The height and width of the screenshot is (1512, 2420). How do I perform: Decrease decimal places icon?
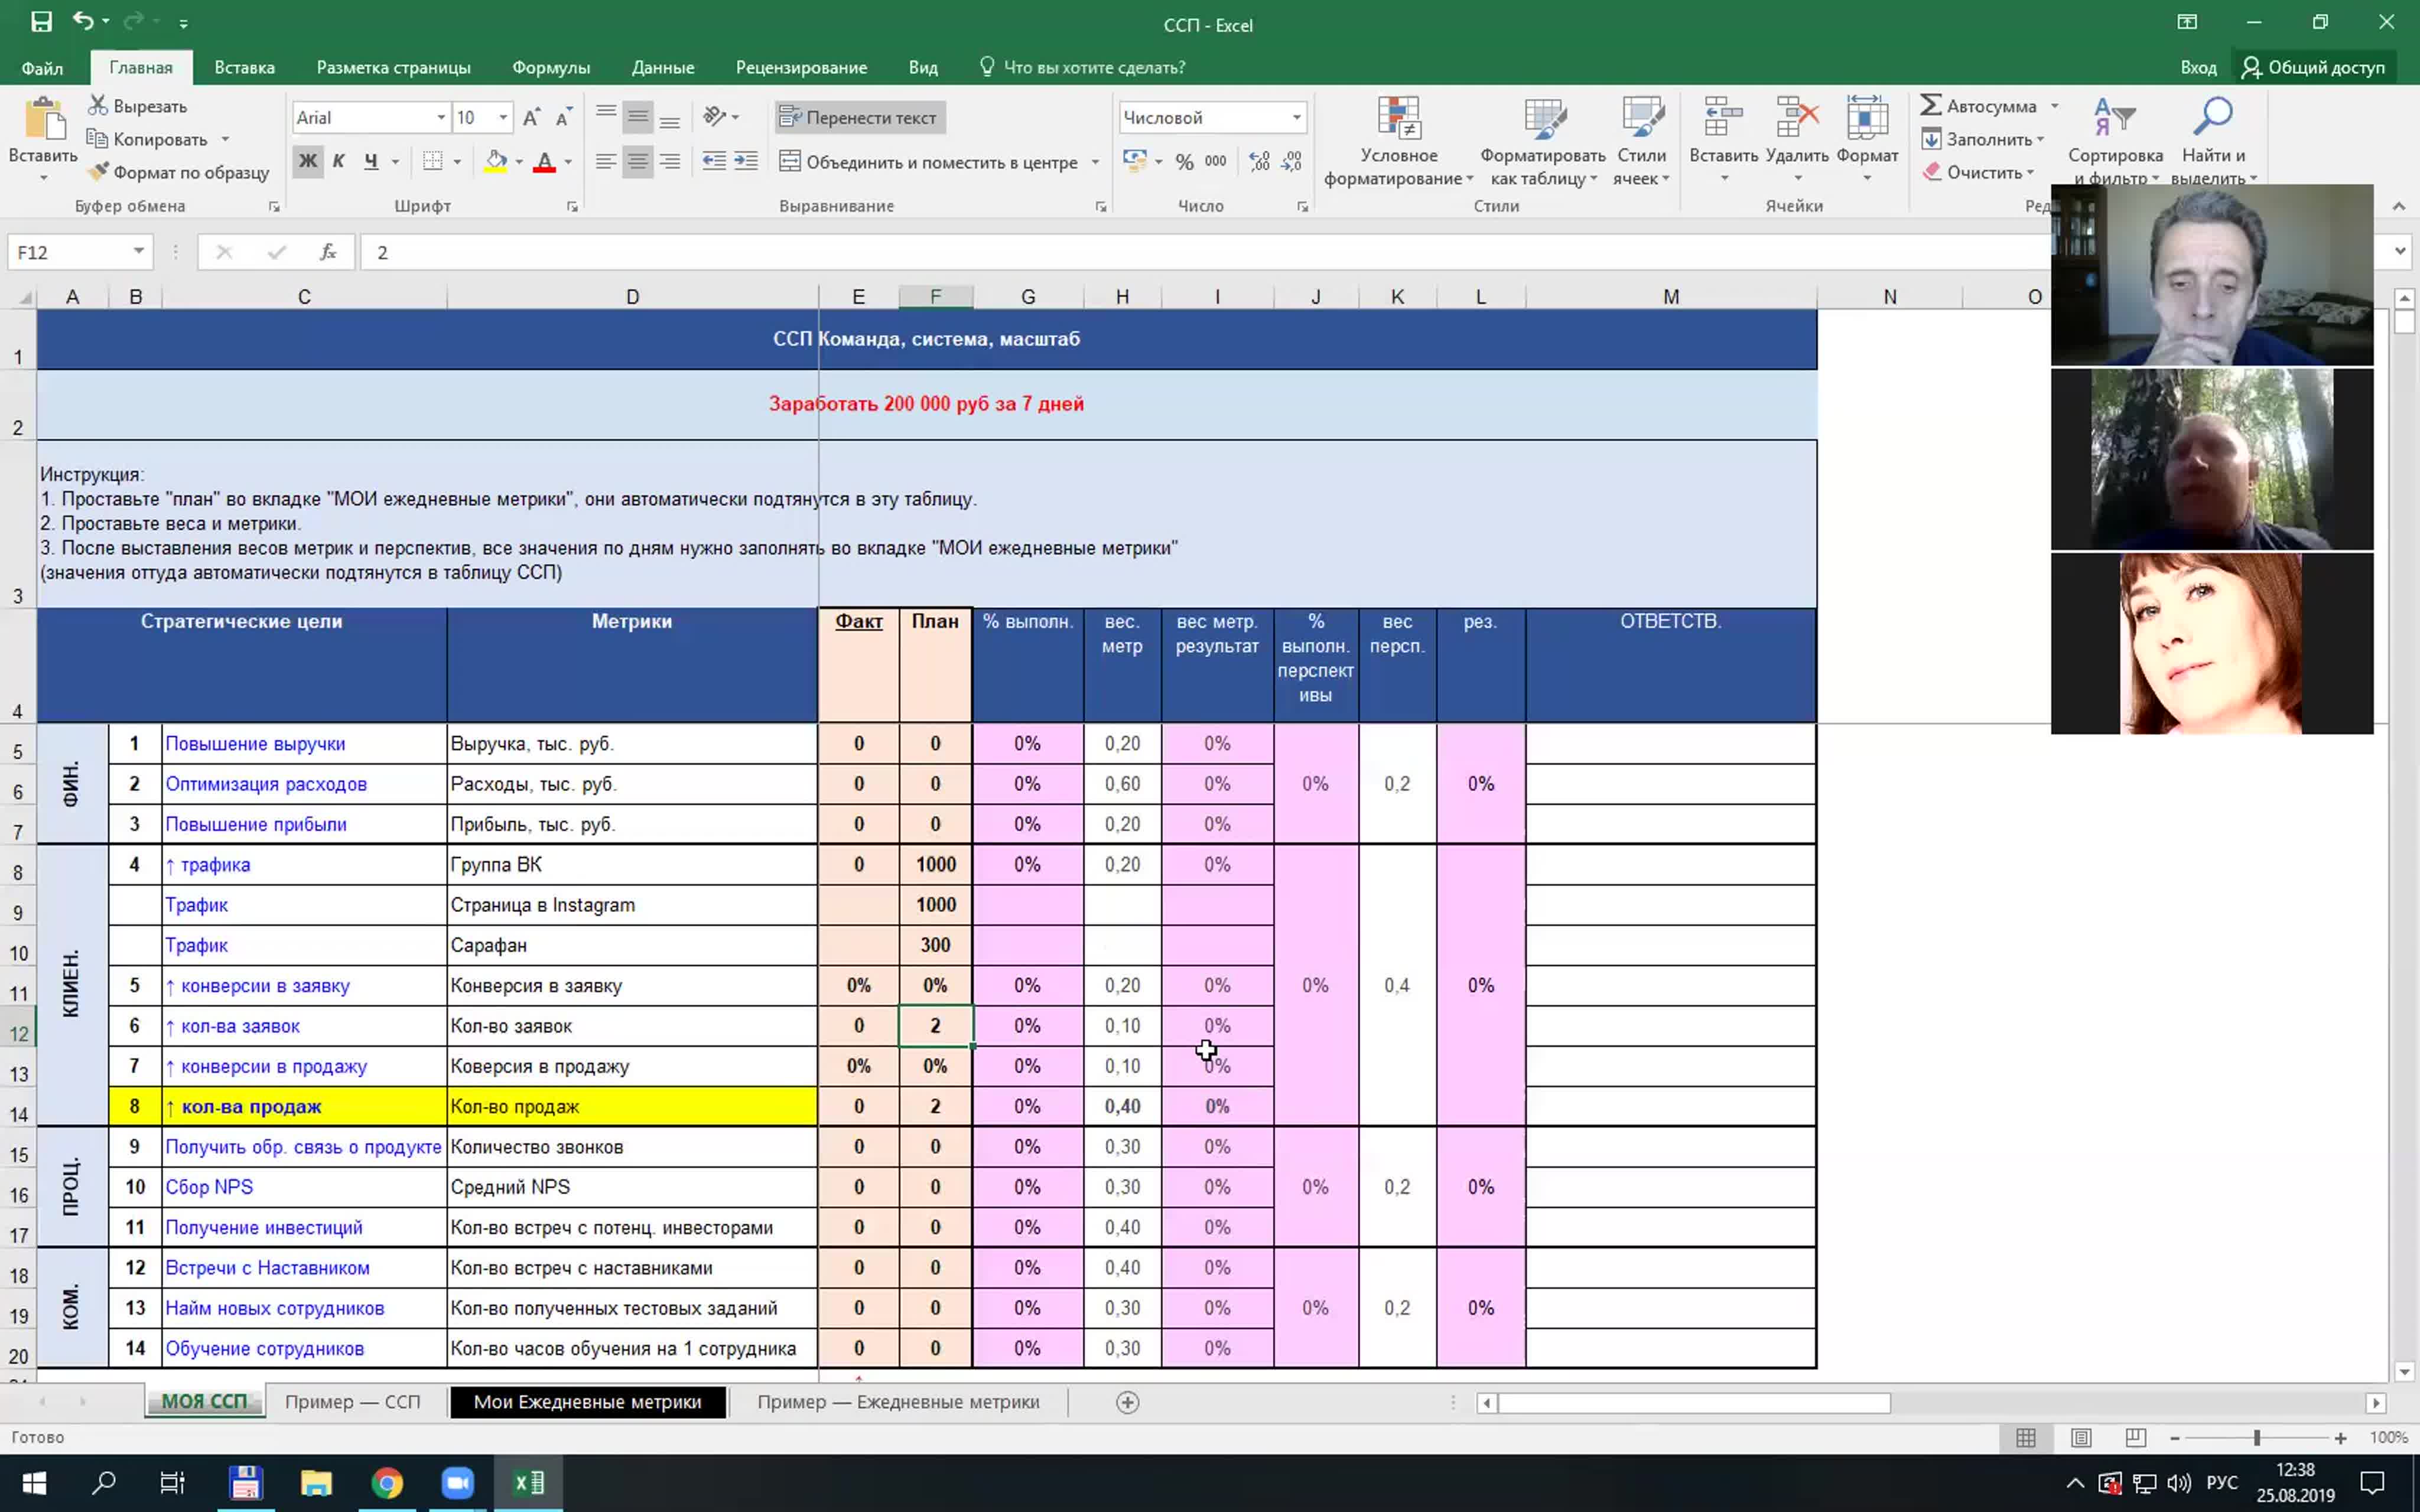(x=1291, y=161)
